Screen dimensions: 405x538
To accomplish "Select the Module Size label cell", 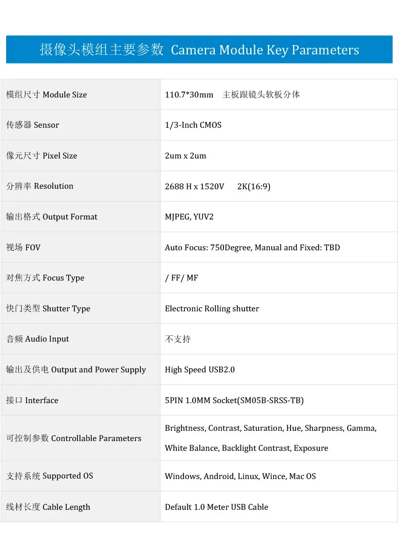I will pos(47,95).
